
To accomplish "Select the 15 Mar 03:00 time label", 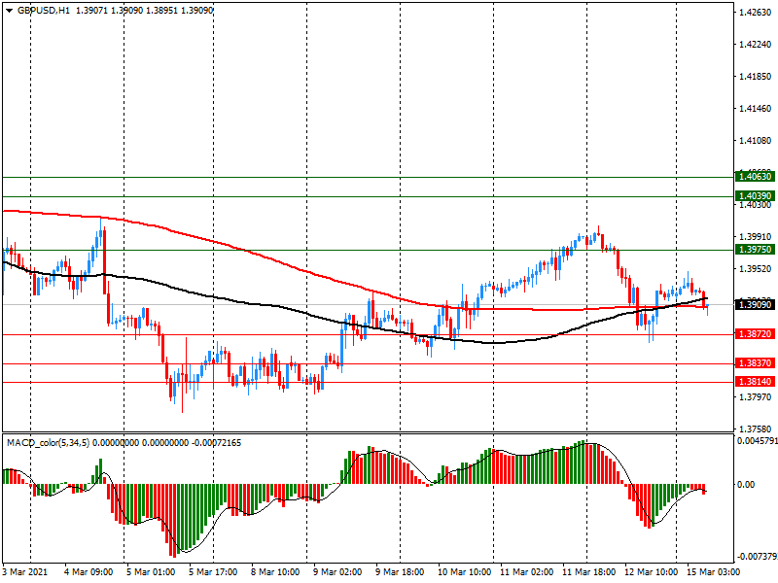I will pos(713,572).
